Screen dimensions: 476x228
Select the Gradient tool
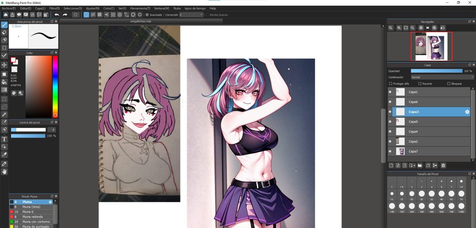point(4,90)
